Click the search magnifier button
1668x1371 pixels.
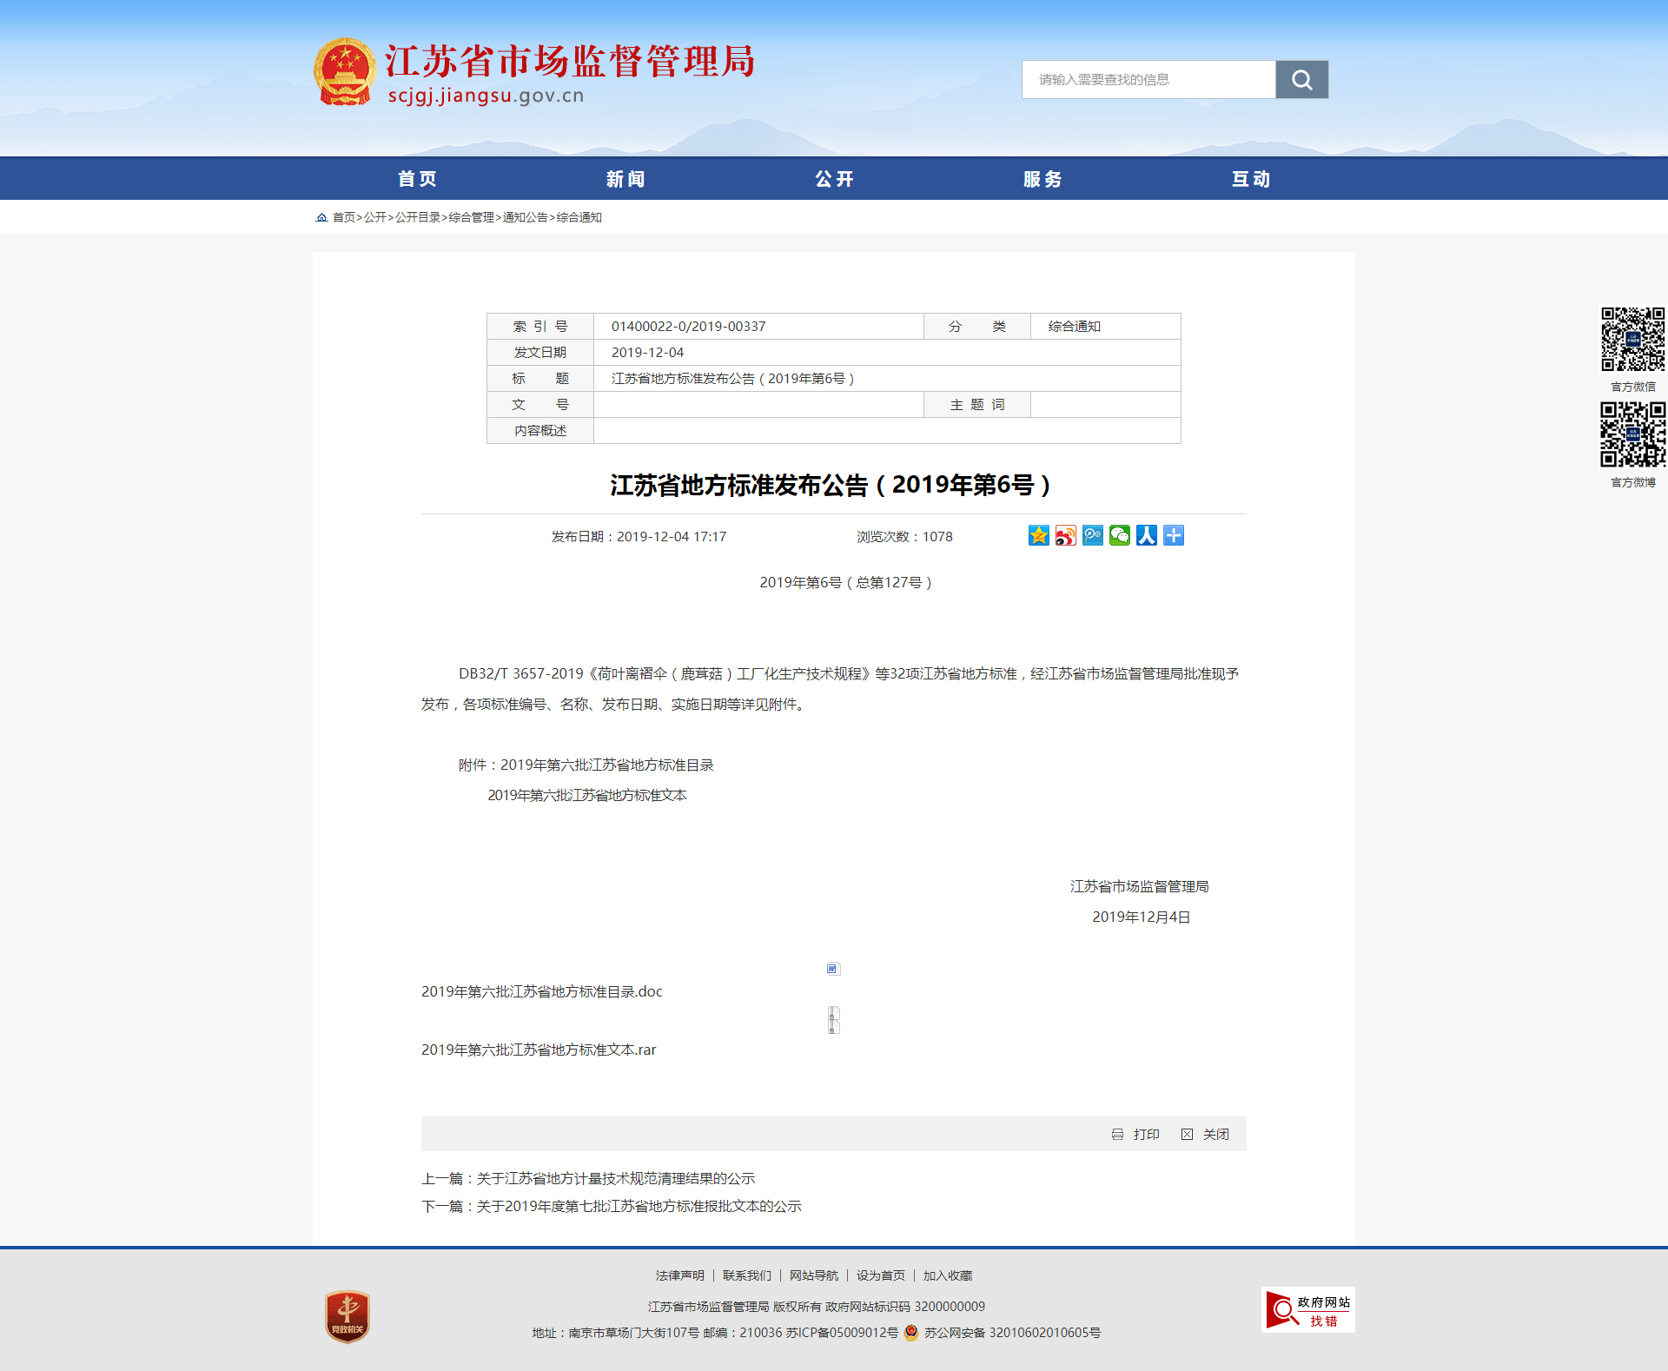tap(1301, 80)
